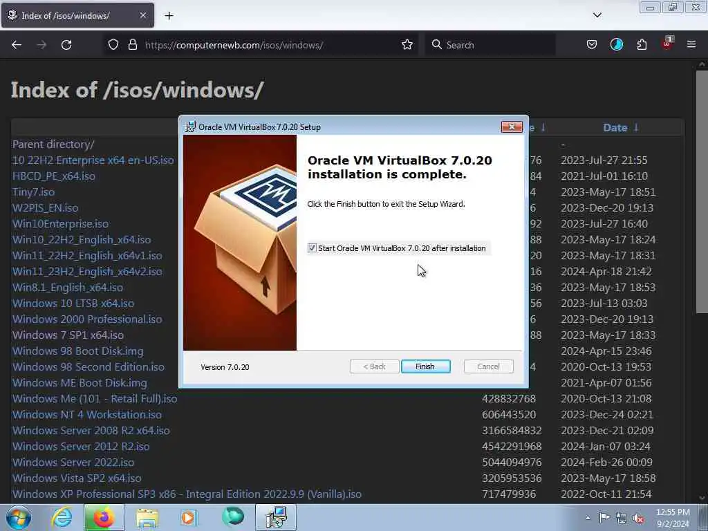This screenshot has width=708, height=531.
Task: Download Windows ME Boot Disk.img
Action: [80, 382]
